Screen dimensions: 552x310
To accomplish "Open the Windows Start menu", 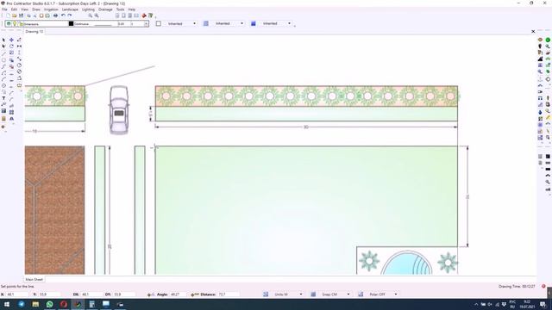I will click(7, 304).
